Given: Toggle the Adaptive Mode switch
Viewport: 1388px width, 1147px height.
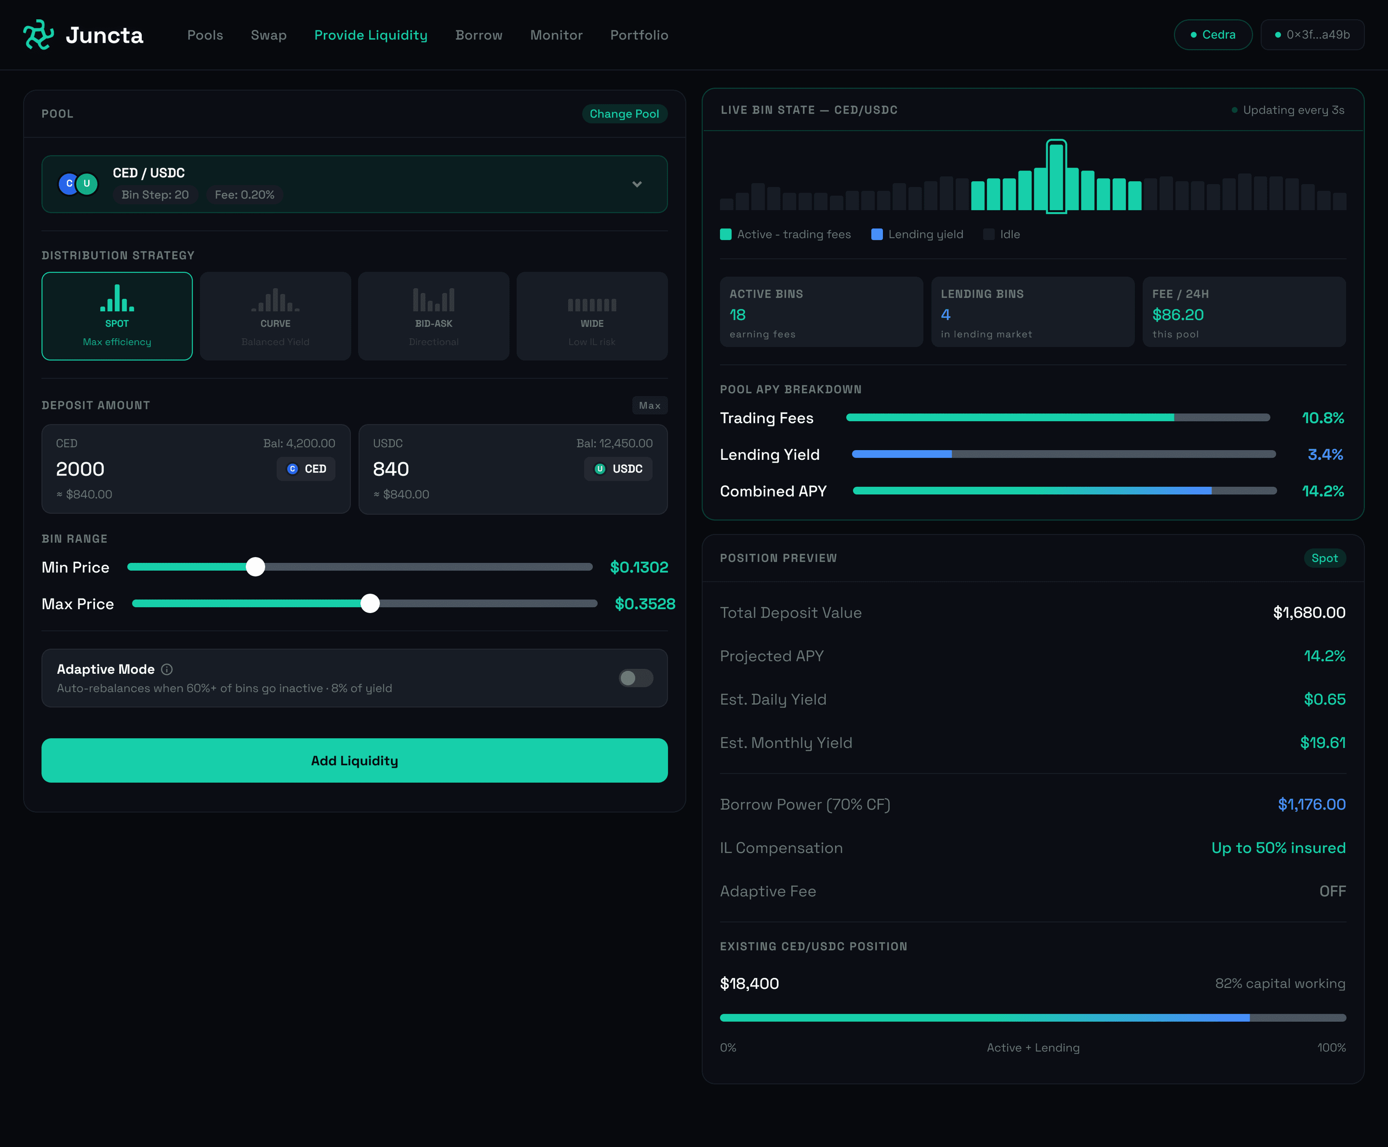Looking at the screenshot, I should (x=636, y=678).
